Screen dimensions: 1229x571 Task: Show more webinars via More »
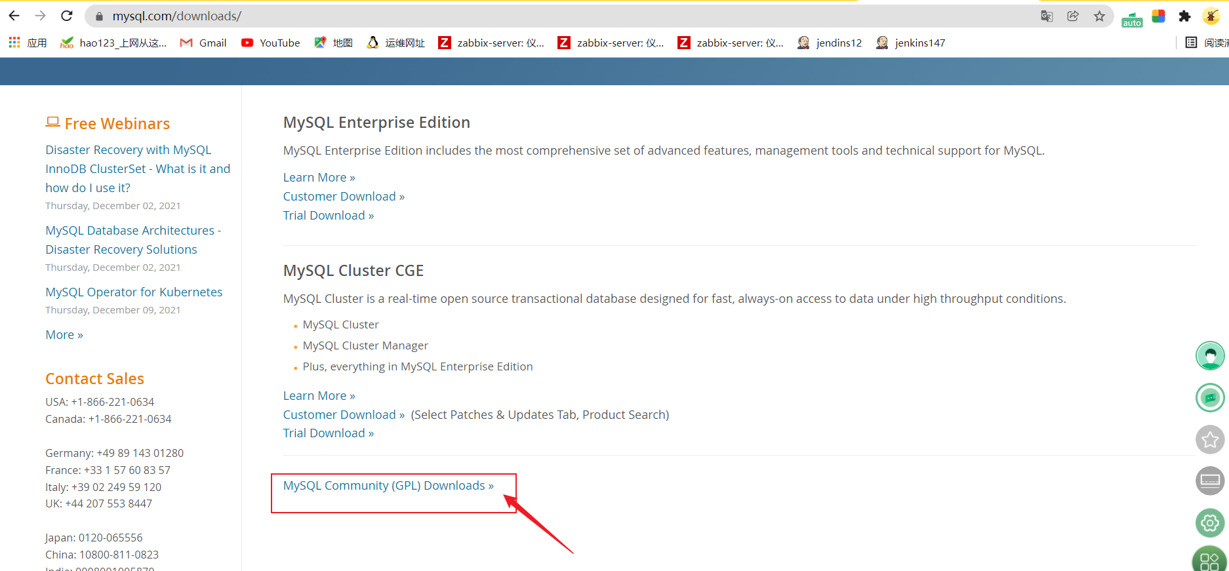[x=64, y=334]
